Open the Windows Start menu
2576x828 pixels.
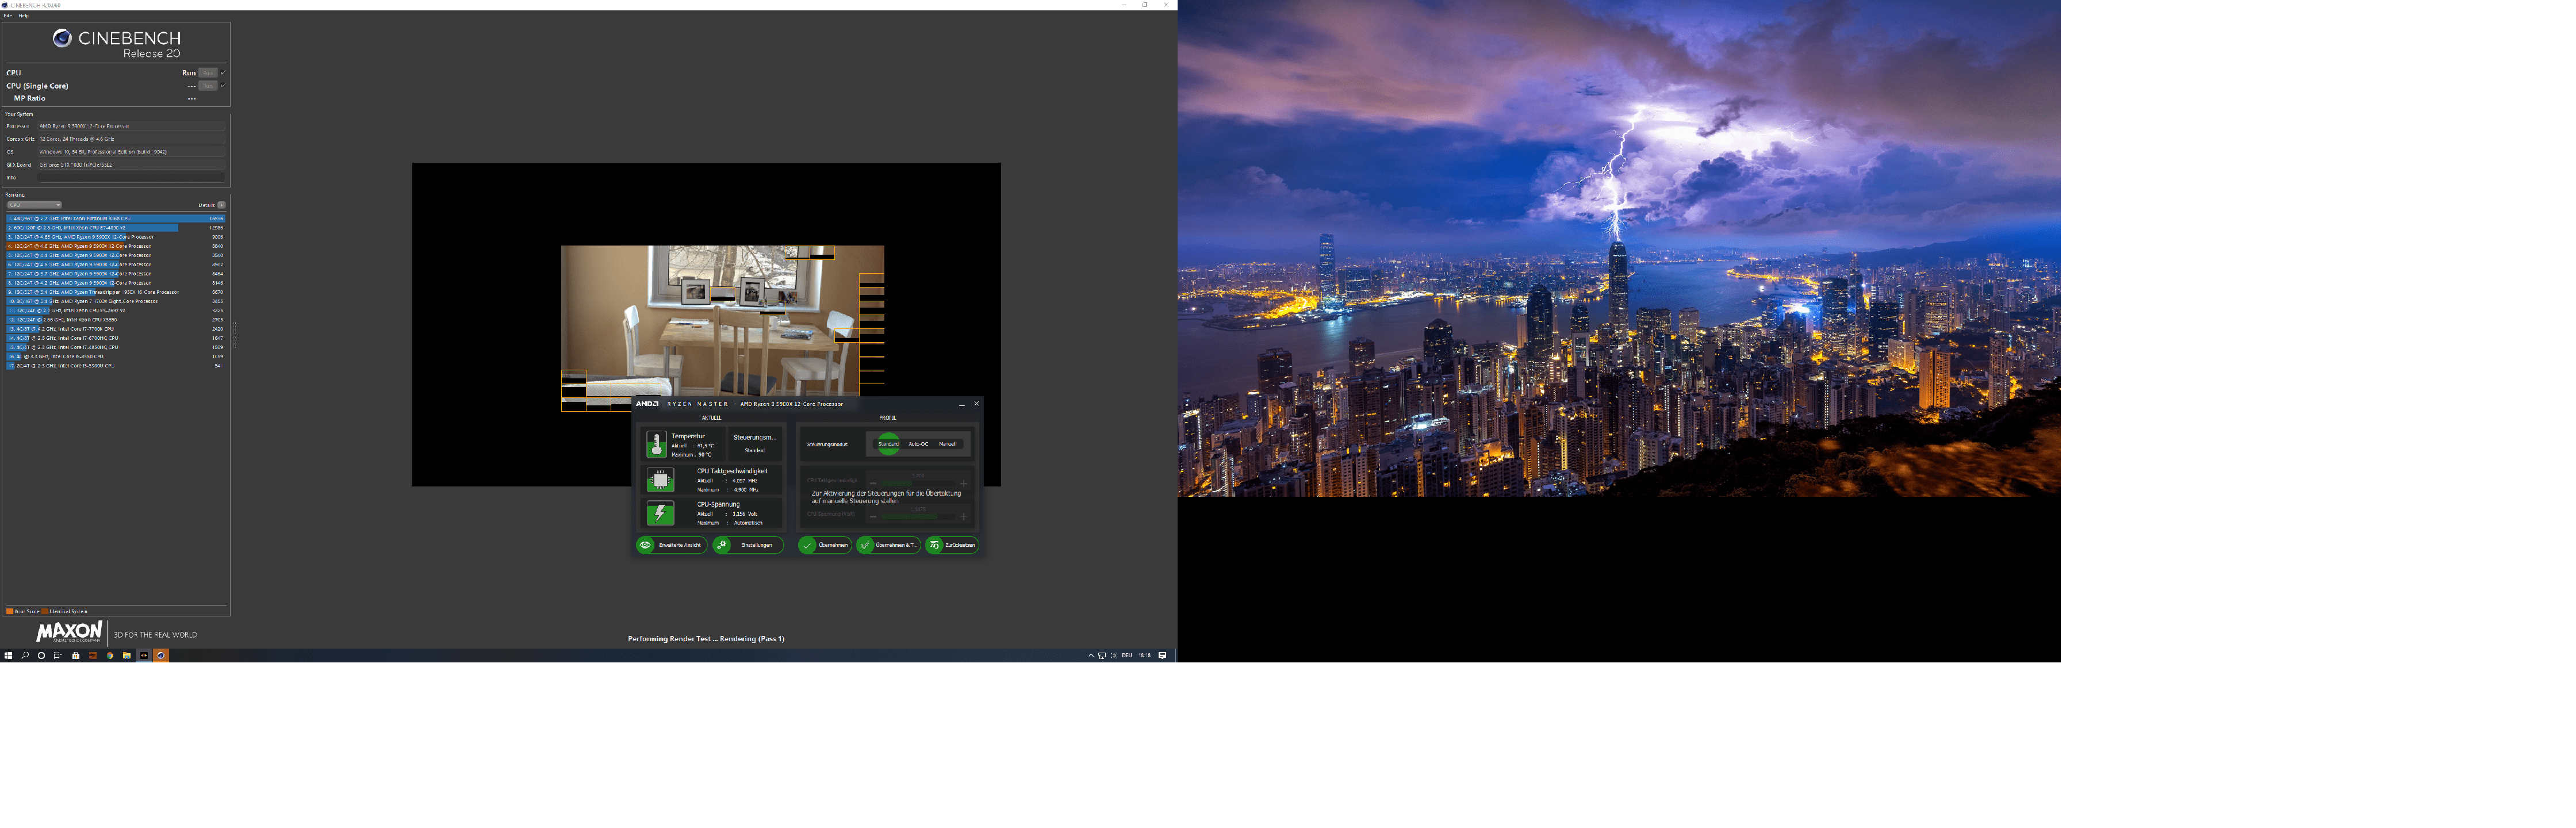tap(8, 656)
